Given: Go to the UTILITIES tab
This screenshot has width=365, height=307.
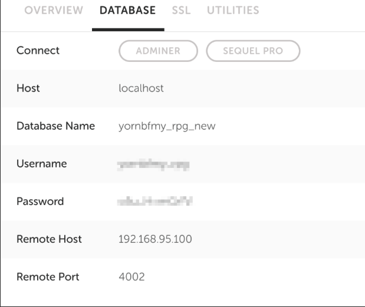Looking at the screenshot, I should tap(233, 10).
